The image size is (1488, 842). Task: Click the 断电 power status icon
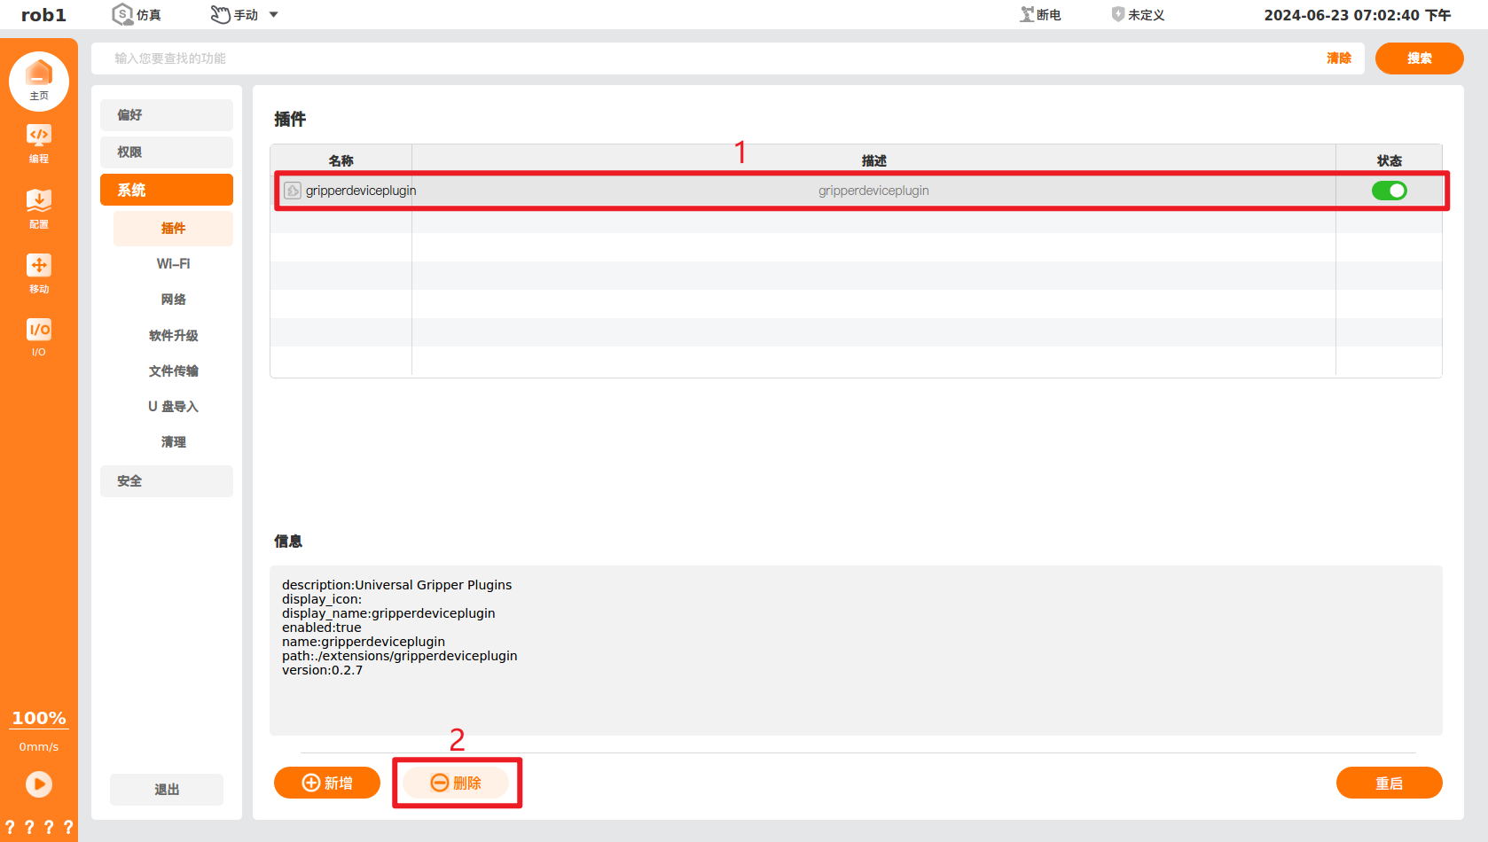click(1039, 13)
